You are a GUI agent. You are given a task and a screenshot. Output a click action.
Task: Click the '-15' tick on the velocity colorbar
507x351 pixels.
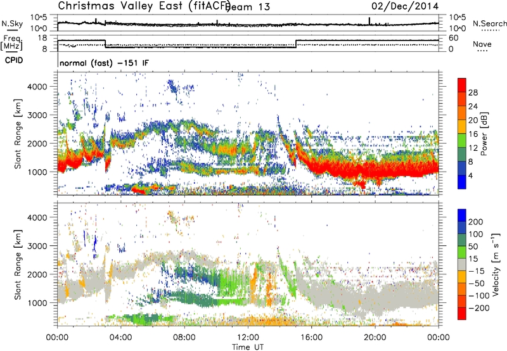point(477,271)
